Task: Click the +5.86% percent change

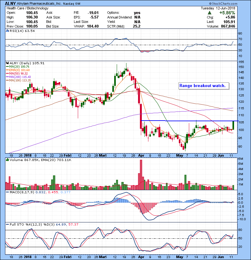Action: pyautogui.click(x=227, y=13)
